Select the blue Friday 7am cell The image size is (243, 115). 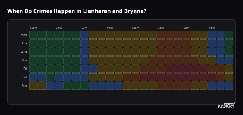tap(93, 69)
